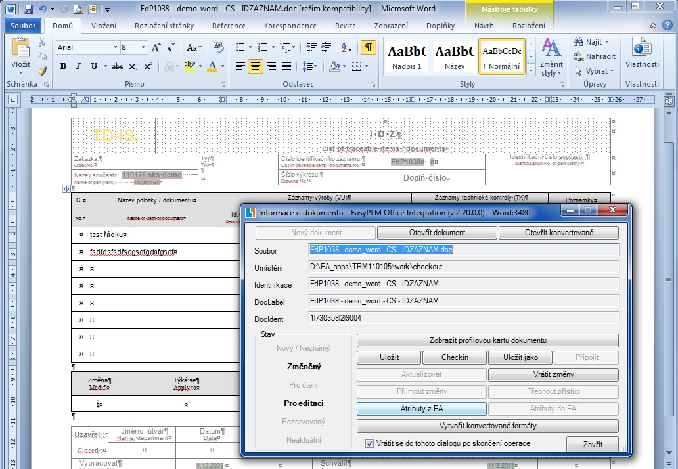
Task: Open the Vybrat (Select) dropdown
Action: click(595, 71)
